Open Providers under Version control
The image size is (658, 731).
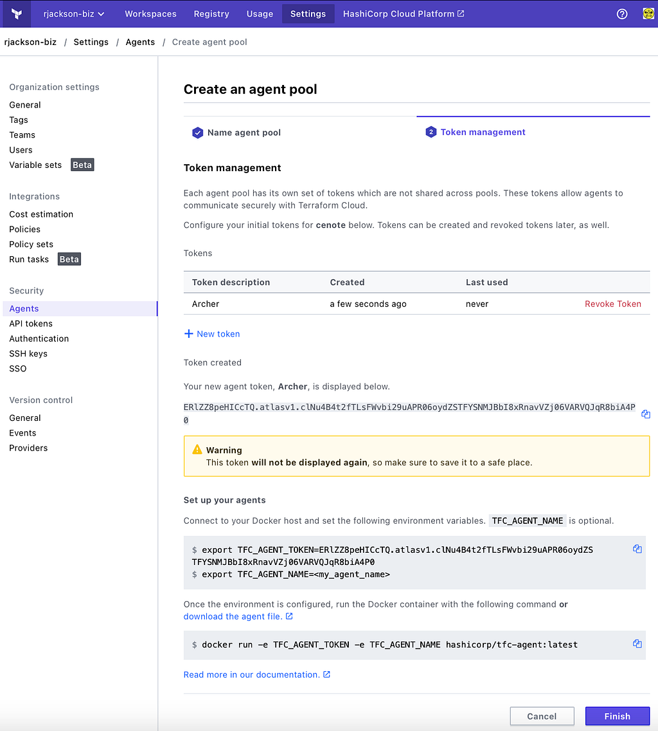(28, 448)
